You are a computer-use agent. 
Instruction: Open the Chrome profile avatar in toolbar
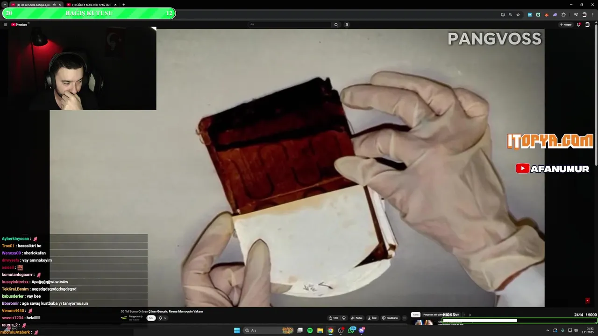584,15
